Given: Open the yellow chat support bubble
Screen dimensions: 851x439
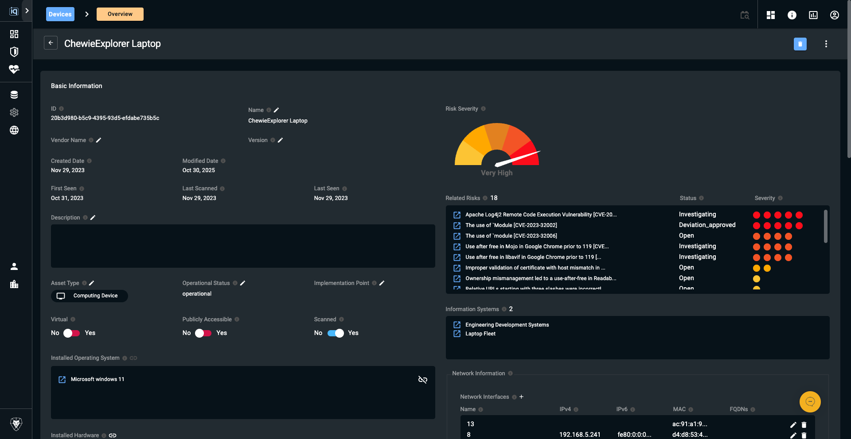Looking at the screenshot, I should pyautogui.click(x=810, y=402).
